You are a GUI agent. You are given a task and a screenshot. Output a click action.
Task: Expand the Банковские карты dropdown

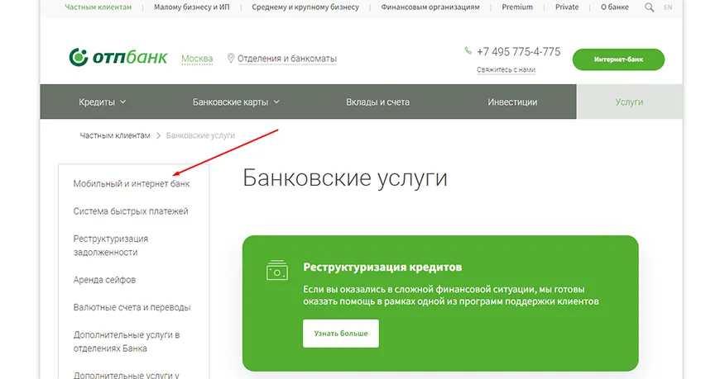tap(236, 102)
